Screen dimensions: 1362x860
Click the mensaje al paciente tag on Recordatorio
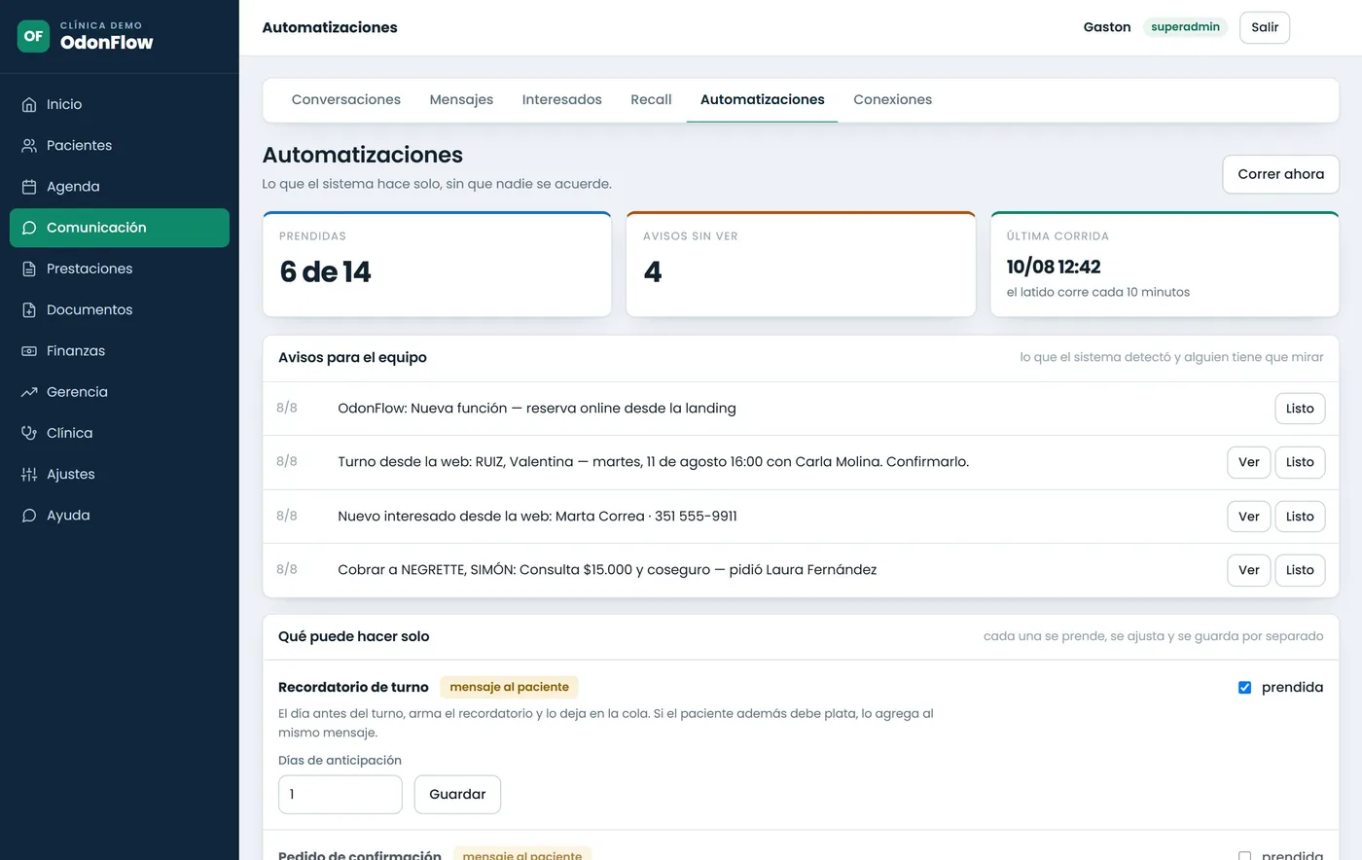[509, 687]
